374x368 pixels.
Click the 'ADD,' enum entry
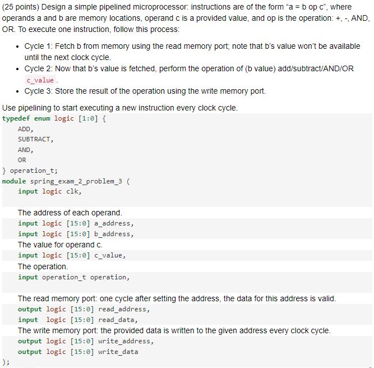click(26, 129)
